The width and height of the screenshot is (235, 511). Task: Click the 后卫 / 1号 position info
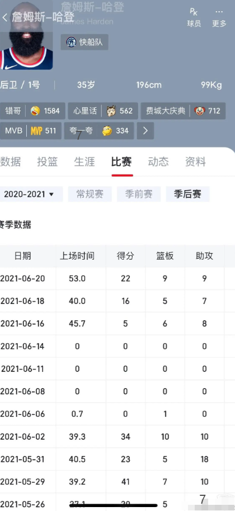pos(20,85)
